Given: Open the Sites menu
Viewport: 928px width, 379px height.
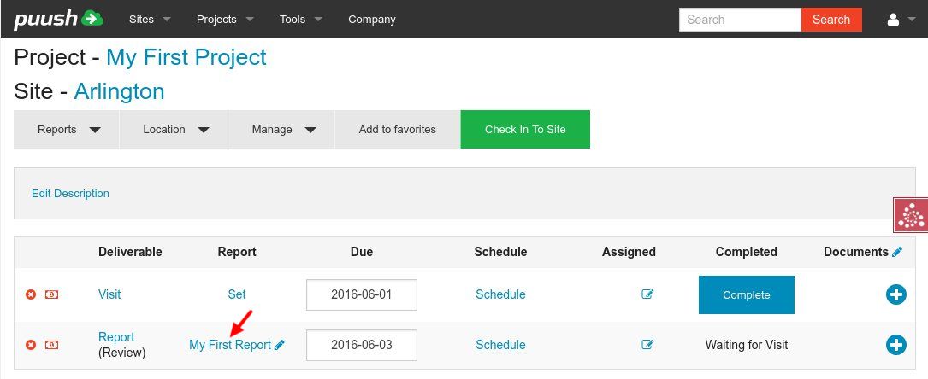Looking at the screenshot, I should click(x=150, y=19).
